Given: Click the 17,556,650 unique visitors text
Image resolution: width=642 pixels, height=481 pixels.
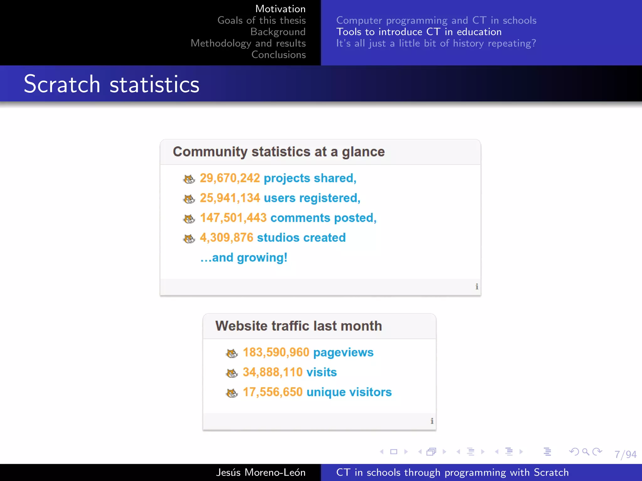Looking at the screenshot, I should 317,392.
